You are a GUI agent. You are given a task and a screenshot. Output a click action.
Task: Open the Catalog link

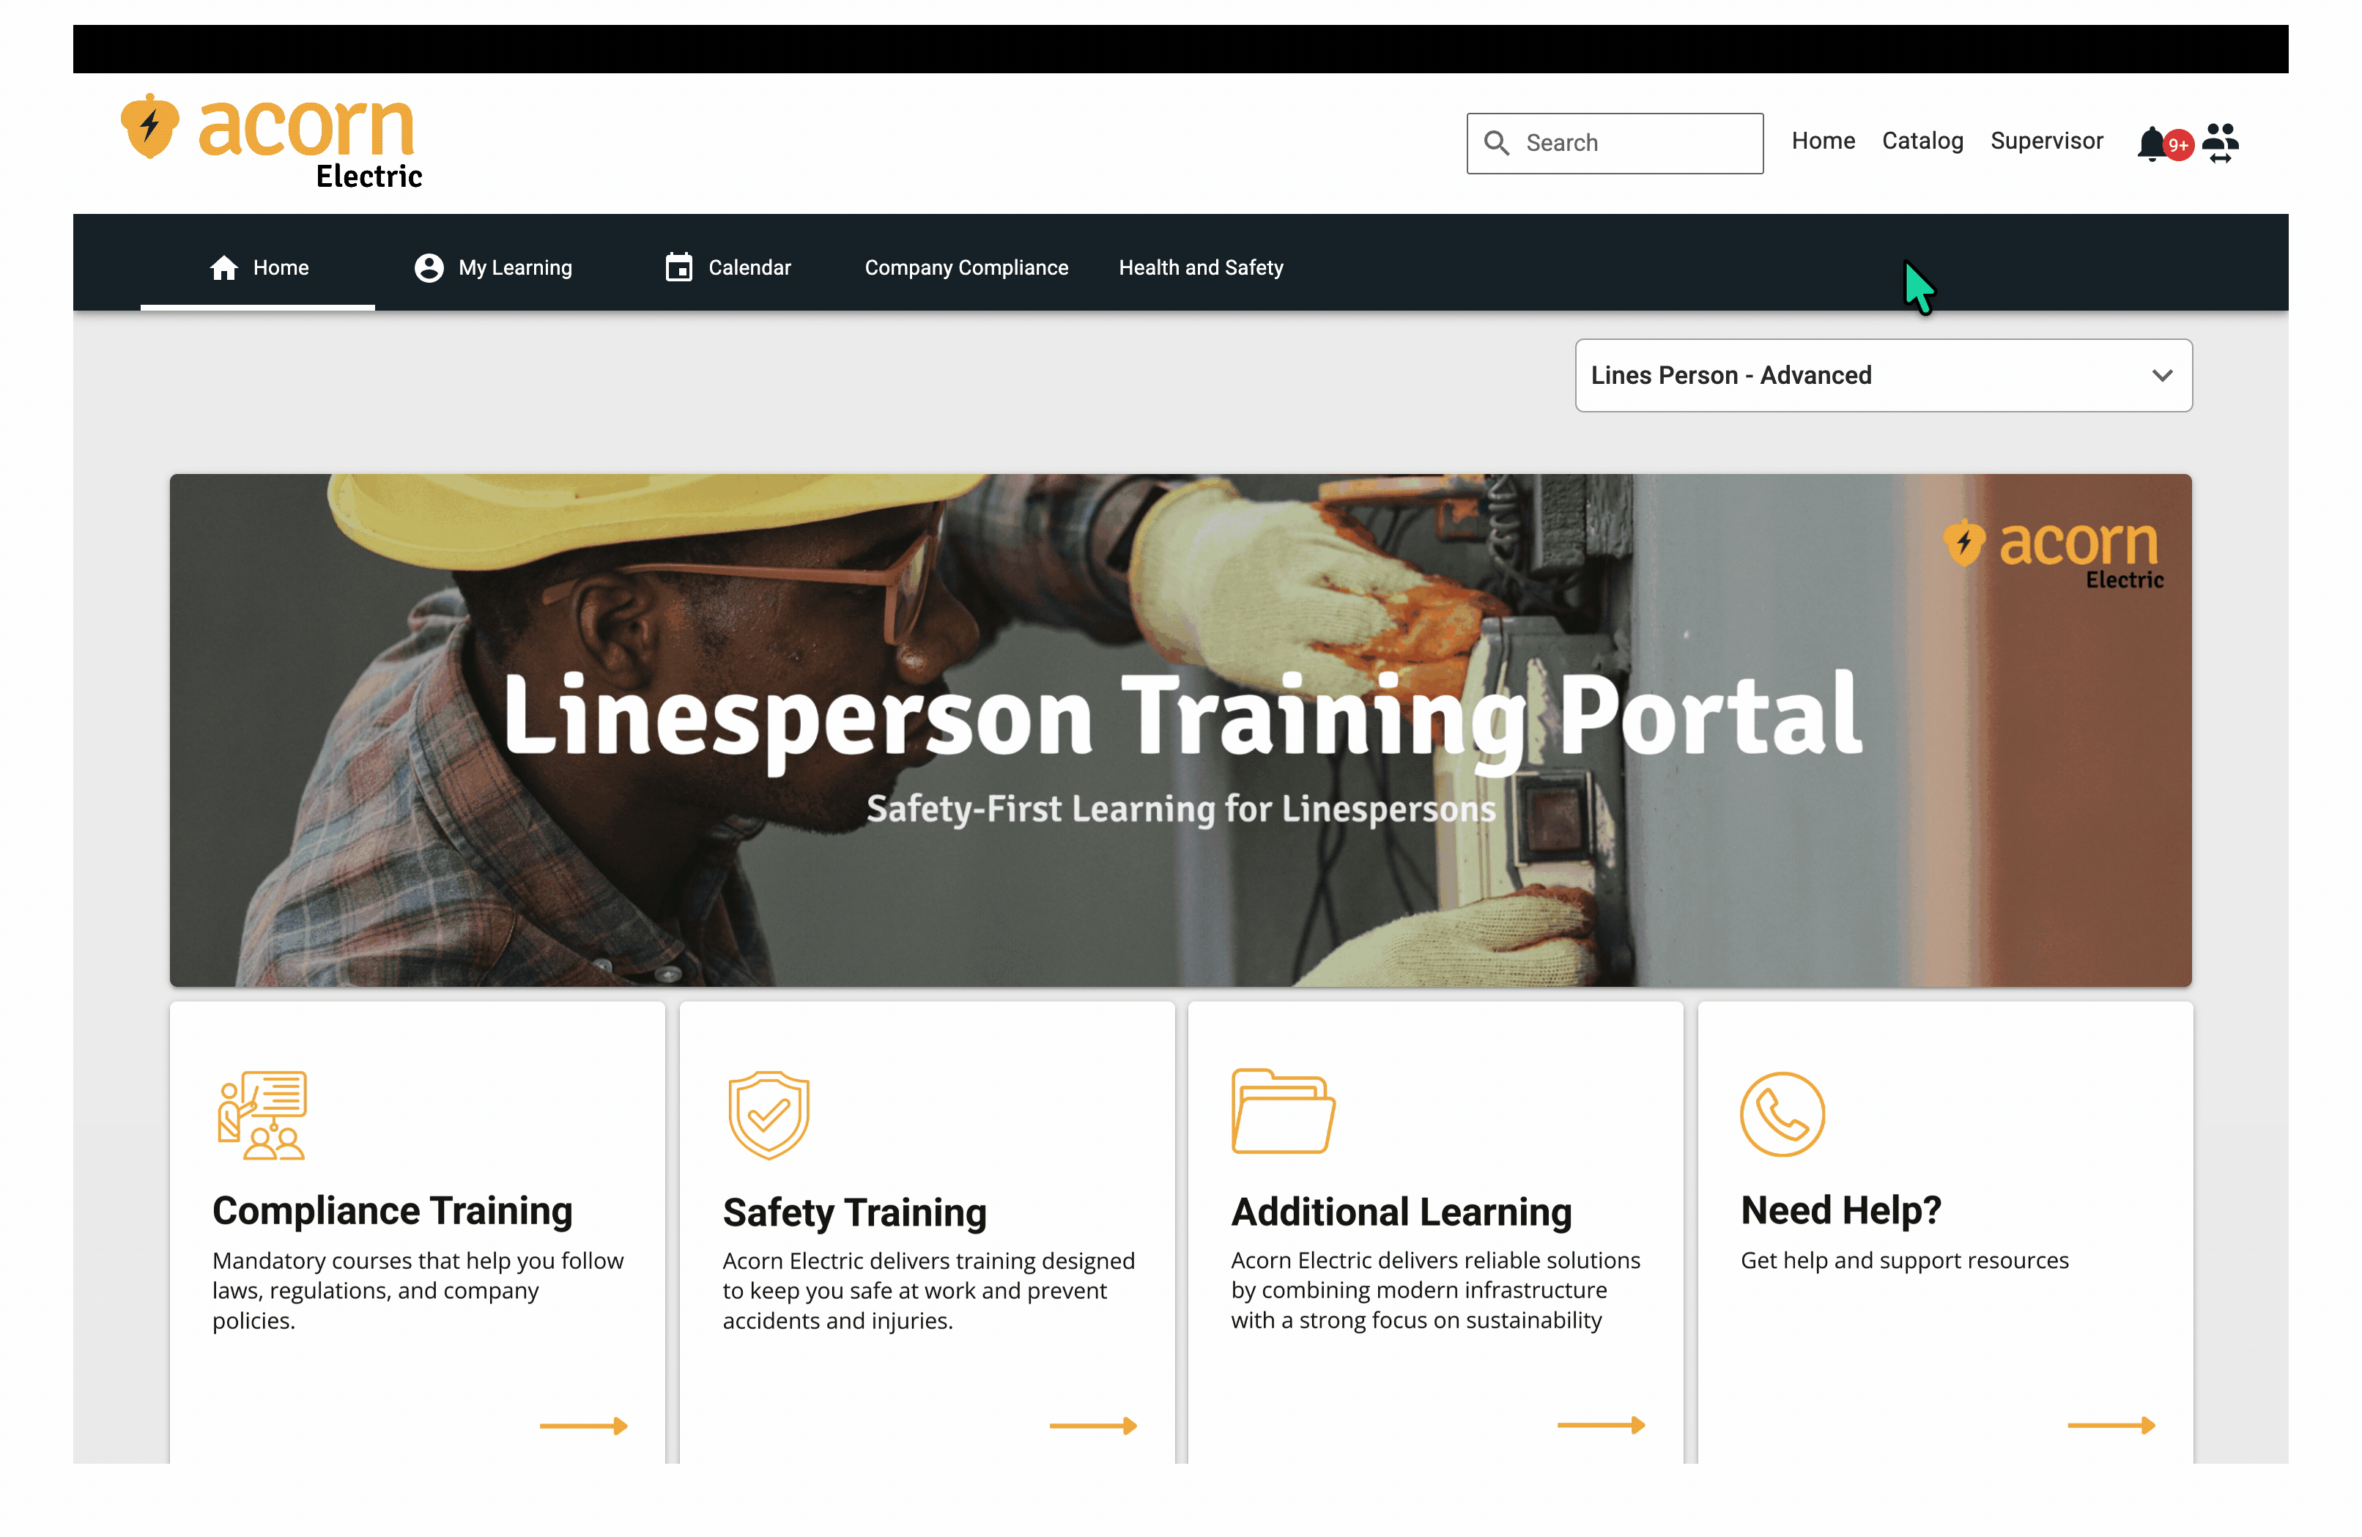1922,141
